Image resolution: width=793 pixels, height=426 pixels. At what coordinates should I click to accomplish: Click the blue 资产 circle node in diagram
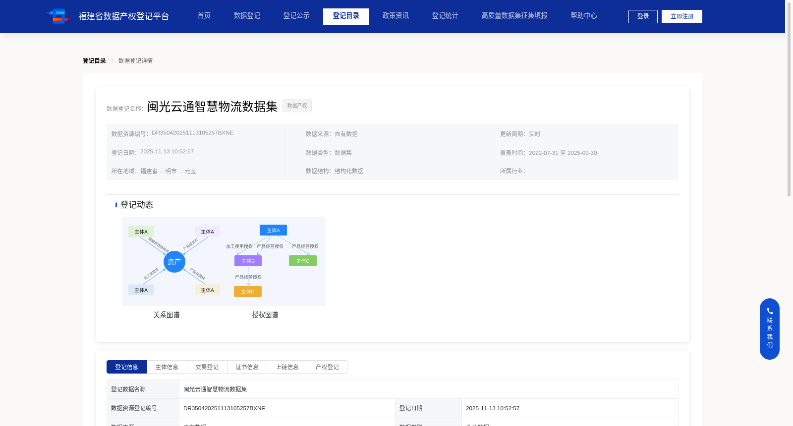coord(174,262)
